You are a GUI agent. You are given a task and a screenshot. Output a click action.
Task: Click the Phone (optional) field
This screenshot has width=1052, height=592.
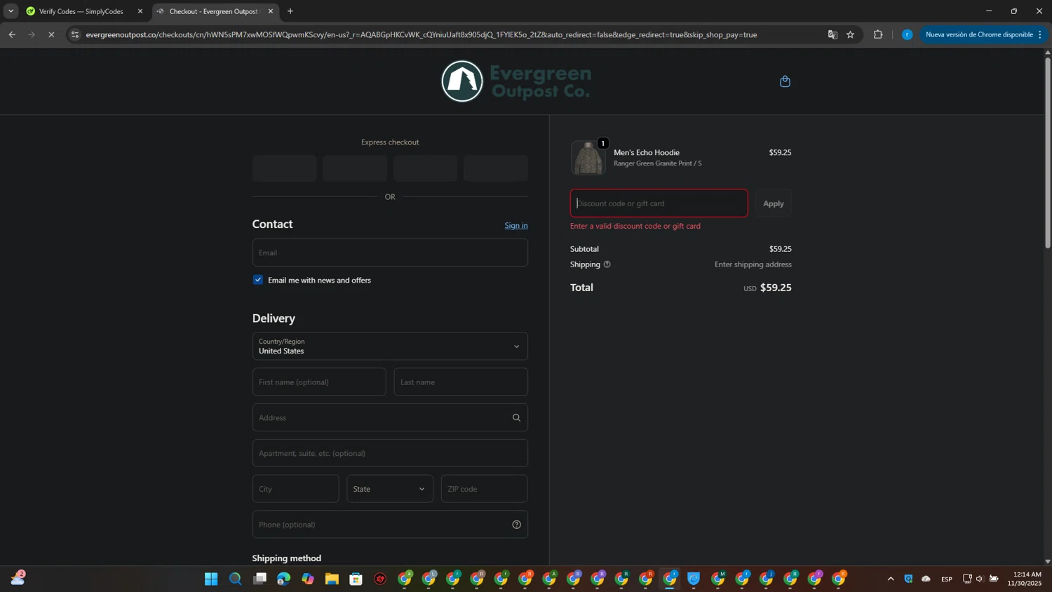pyautogui.click(x=390, y=525)
